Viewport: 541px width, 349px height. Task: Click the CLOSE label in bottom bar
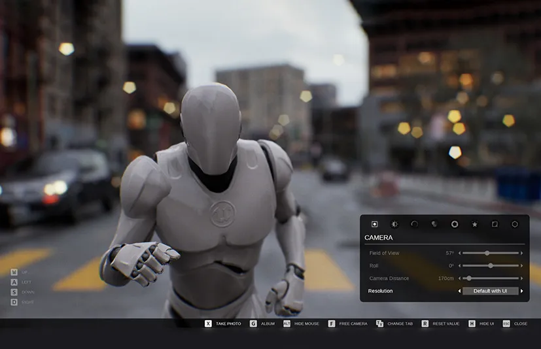point(521,324)
